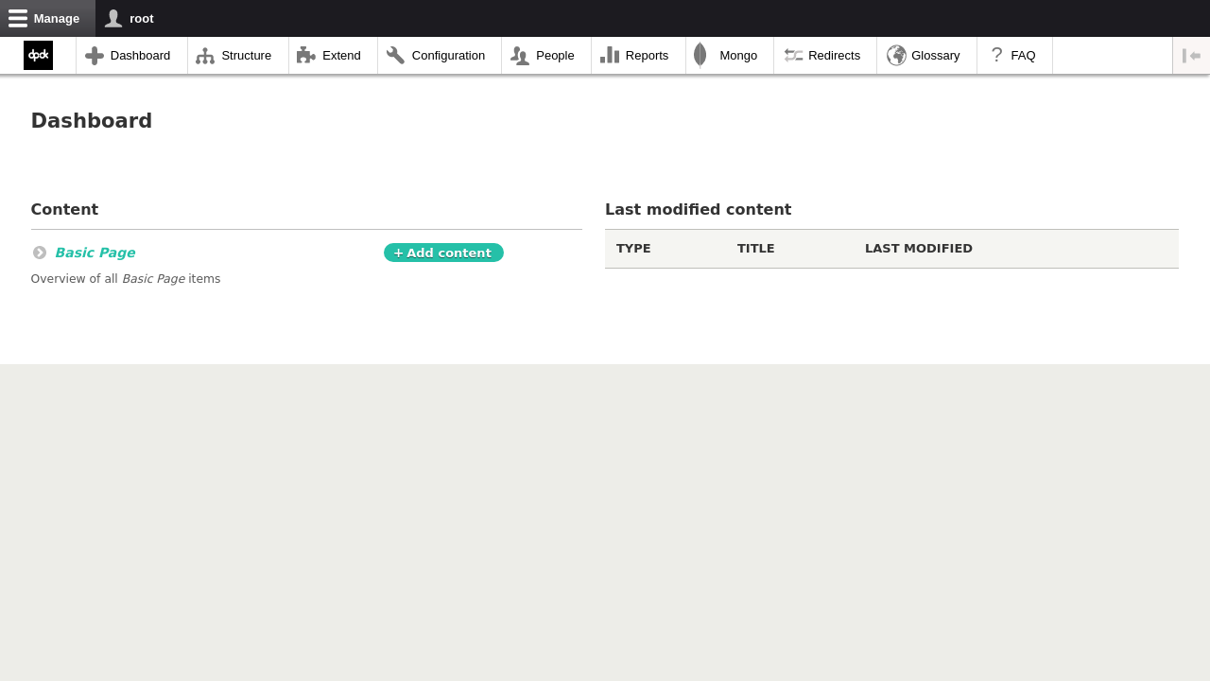Click the LAST MODIFIED column header
This screenshot has height=681, width=1210.
(919, 249)
